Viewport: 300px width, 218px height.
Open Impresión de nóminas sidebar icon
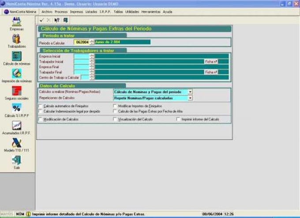tap(17, 73)
